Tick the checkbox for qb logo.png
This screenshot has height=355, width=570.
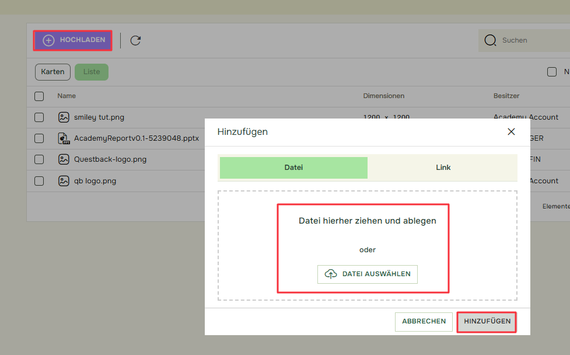click(x=39, y=181)
